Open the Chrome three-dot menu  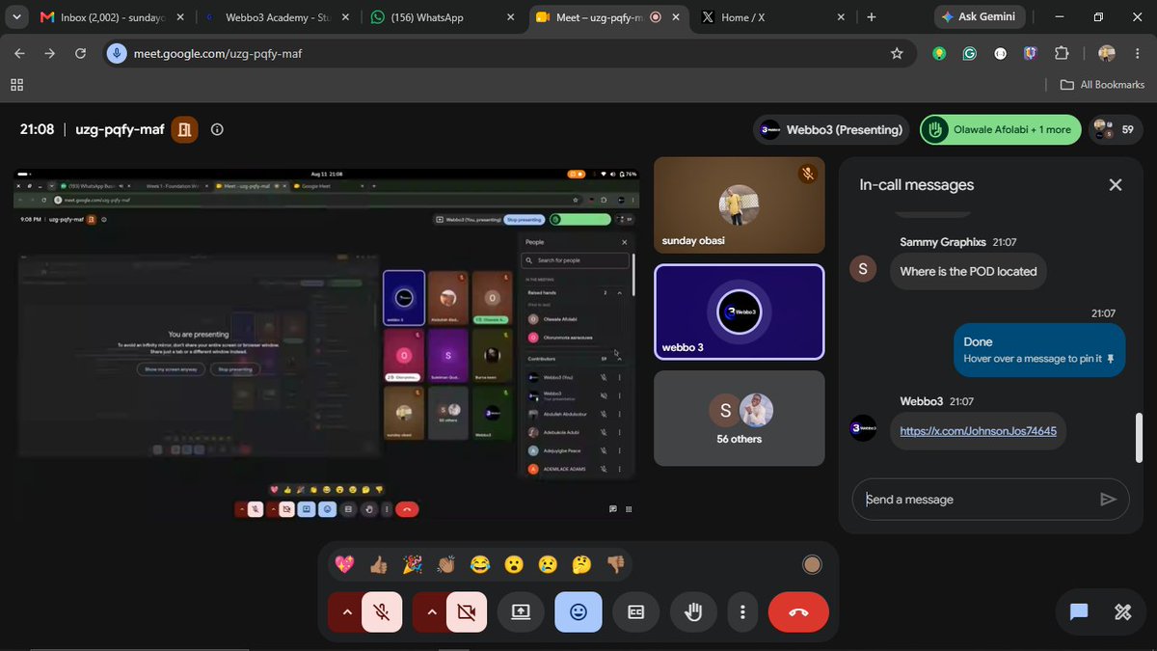[1137, 54]
